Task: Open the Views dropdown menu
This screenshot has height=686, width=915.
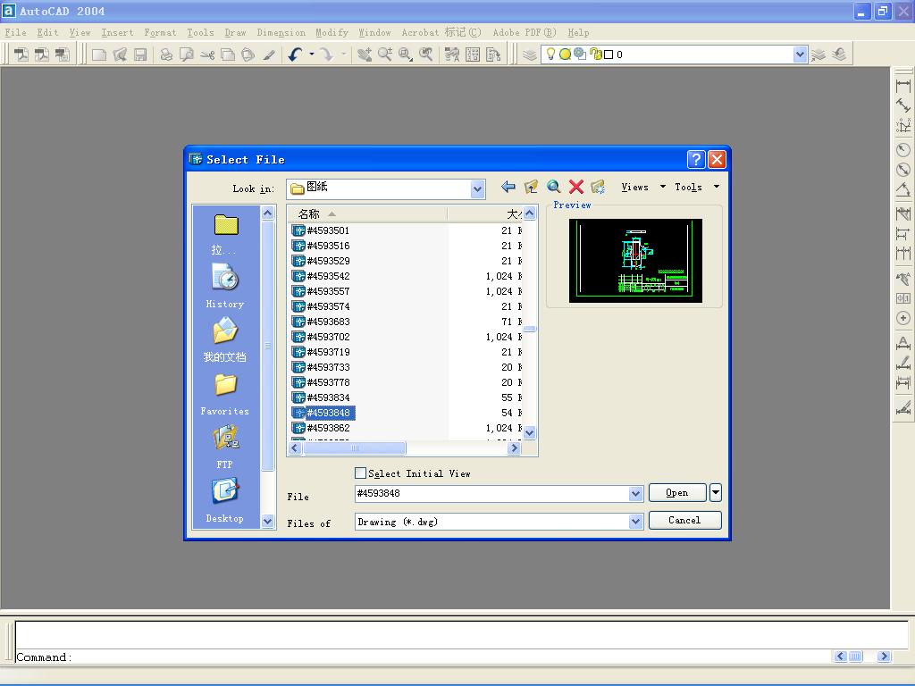Action: [643, 188]
